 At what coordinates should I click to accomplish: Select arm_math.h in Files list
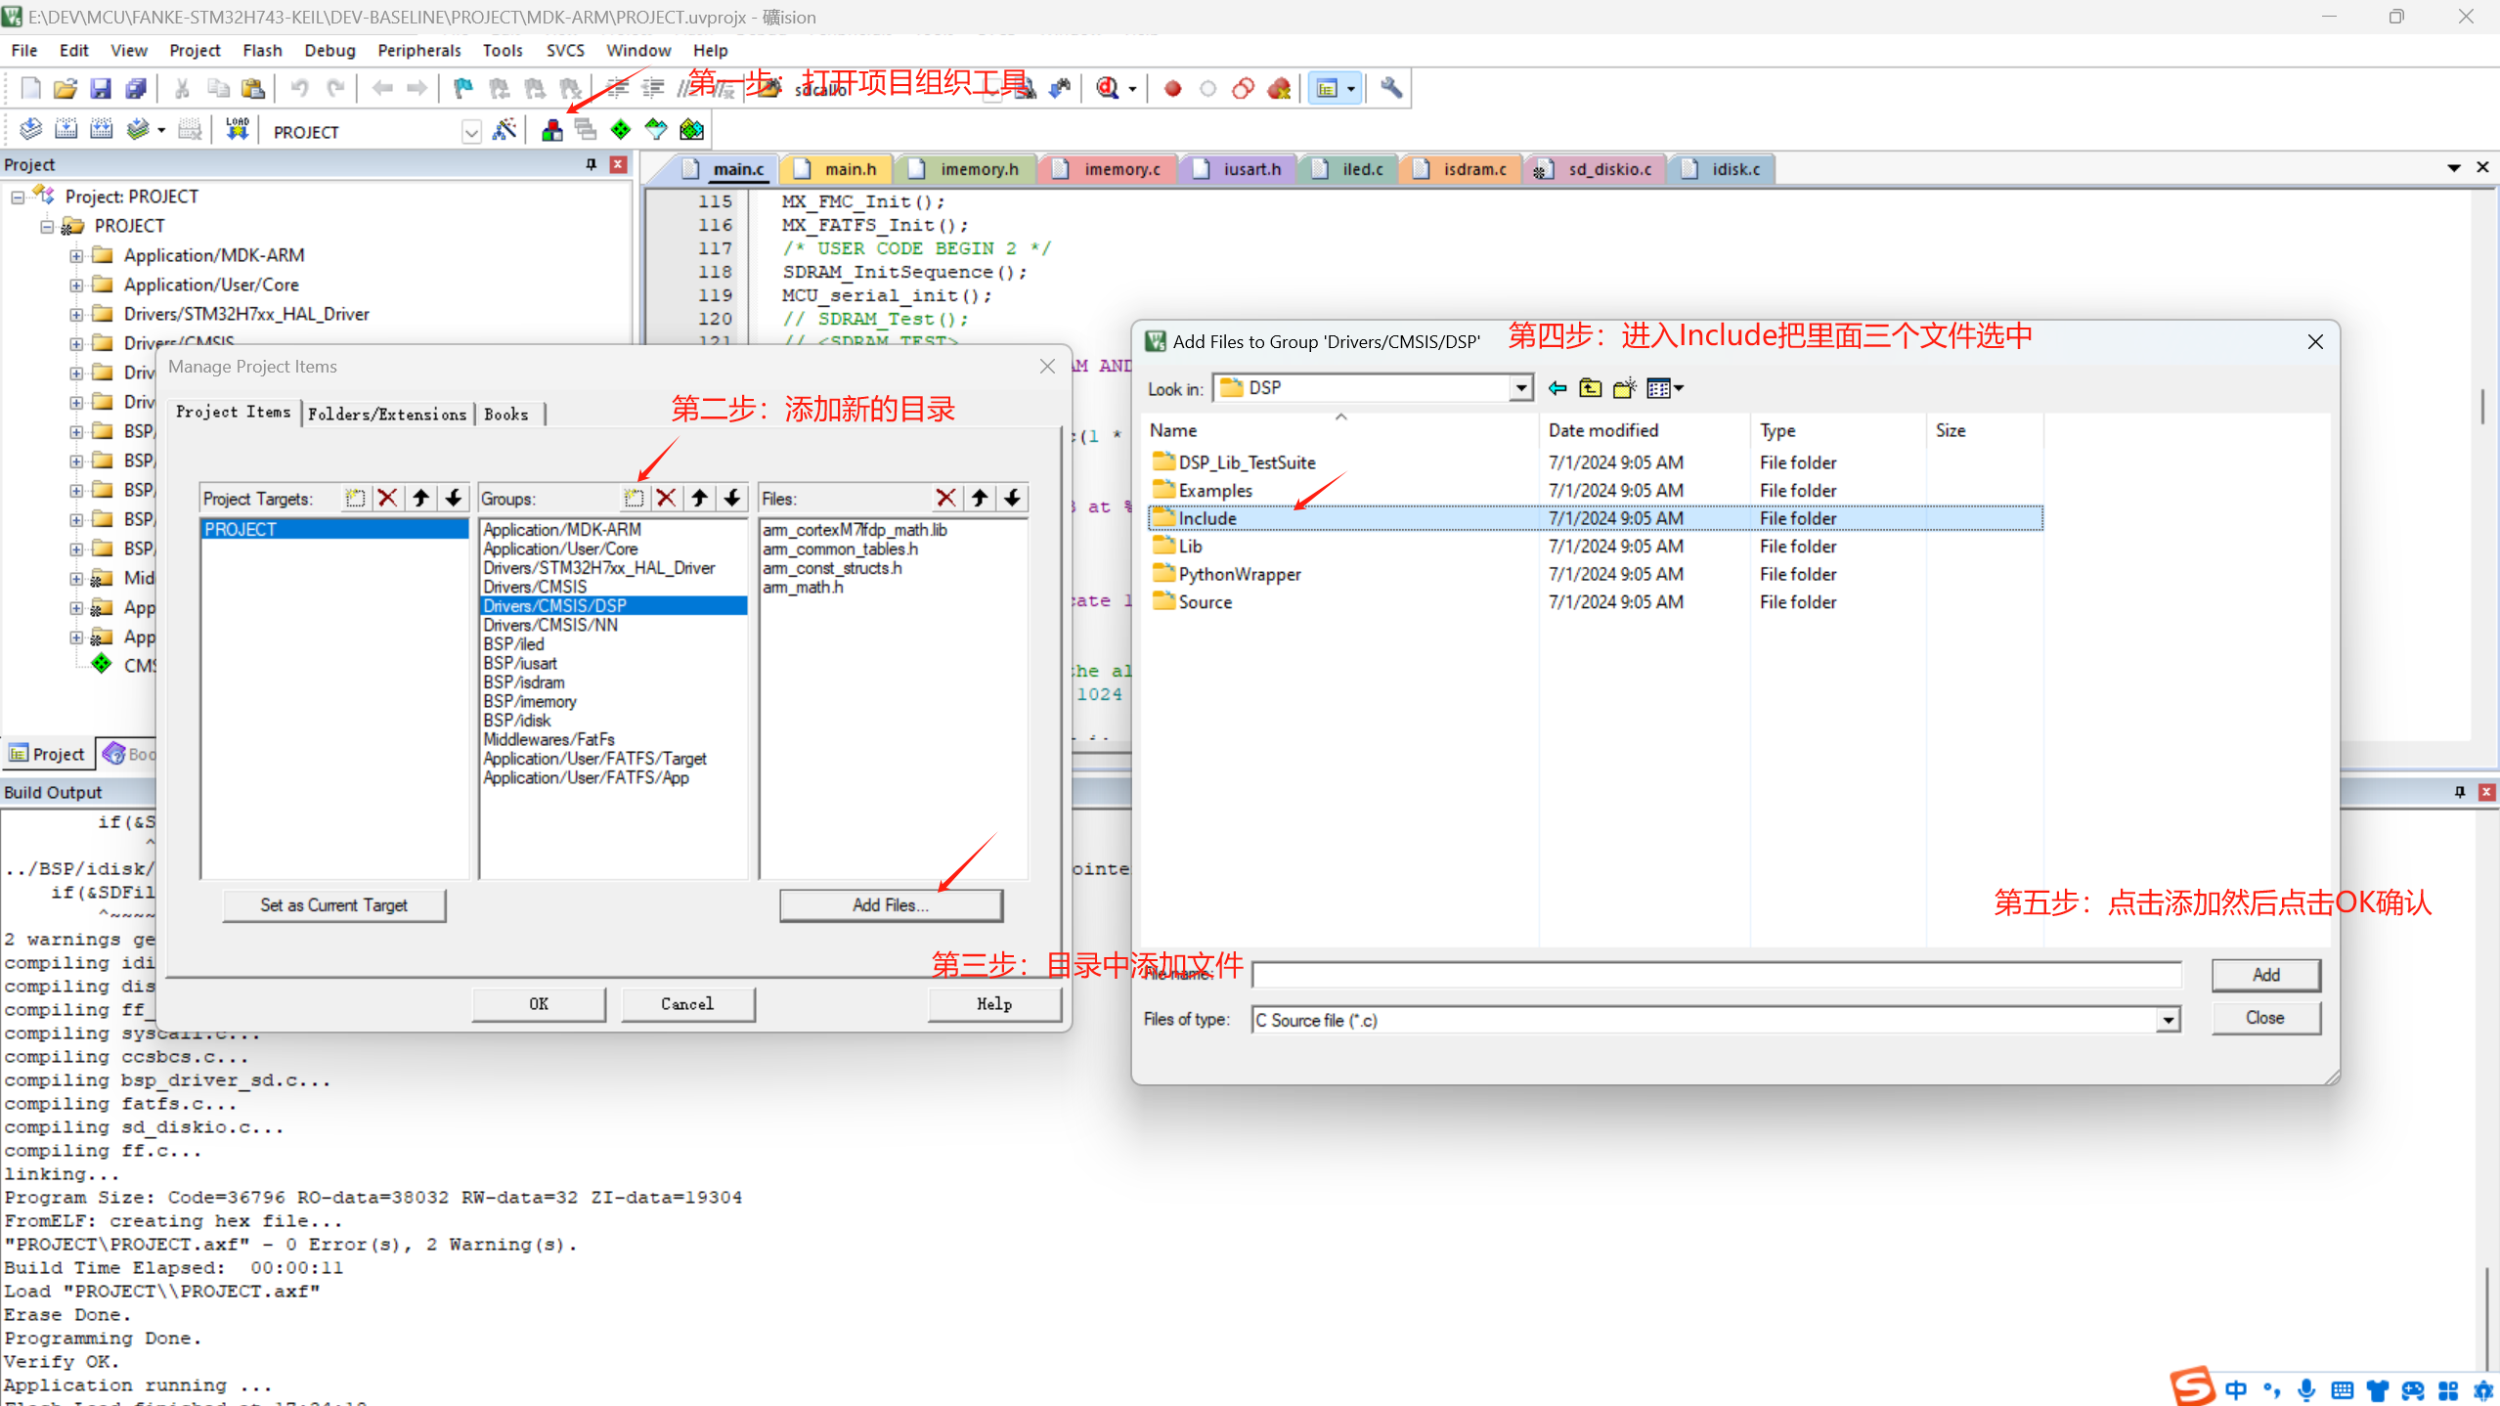[x=803, y=587]
